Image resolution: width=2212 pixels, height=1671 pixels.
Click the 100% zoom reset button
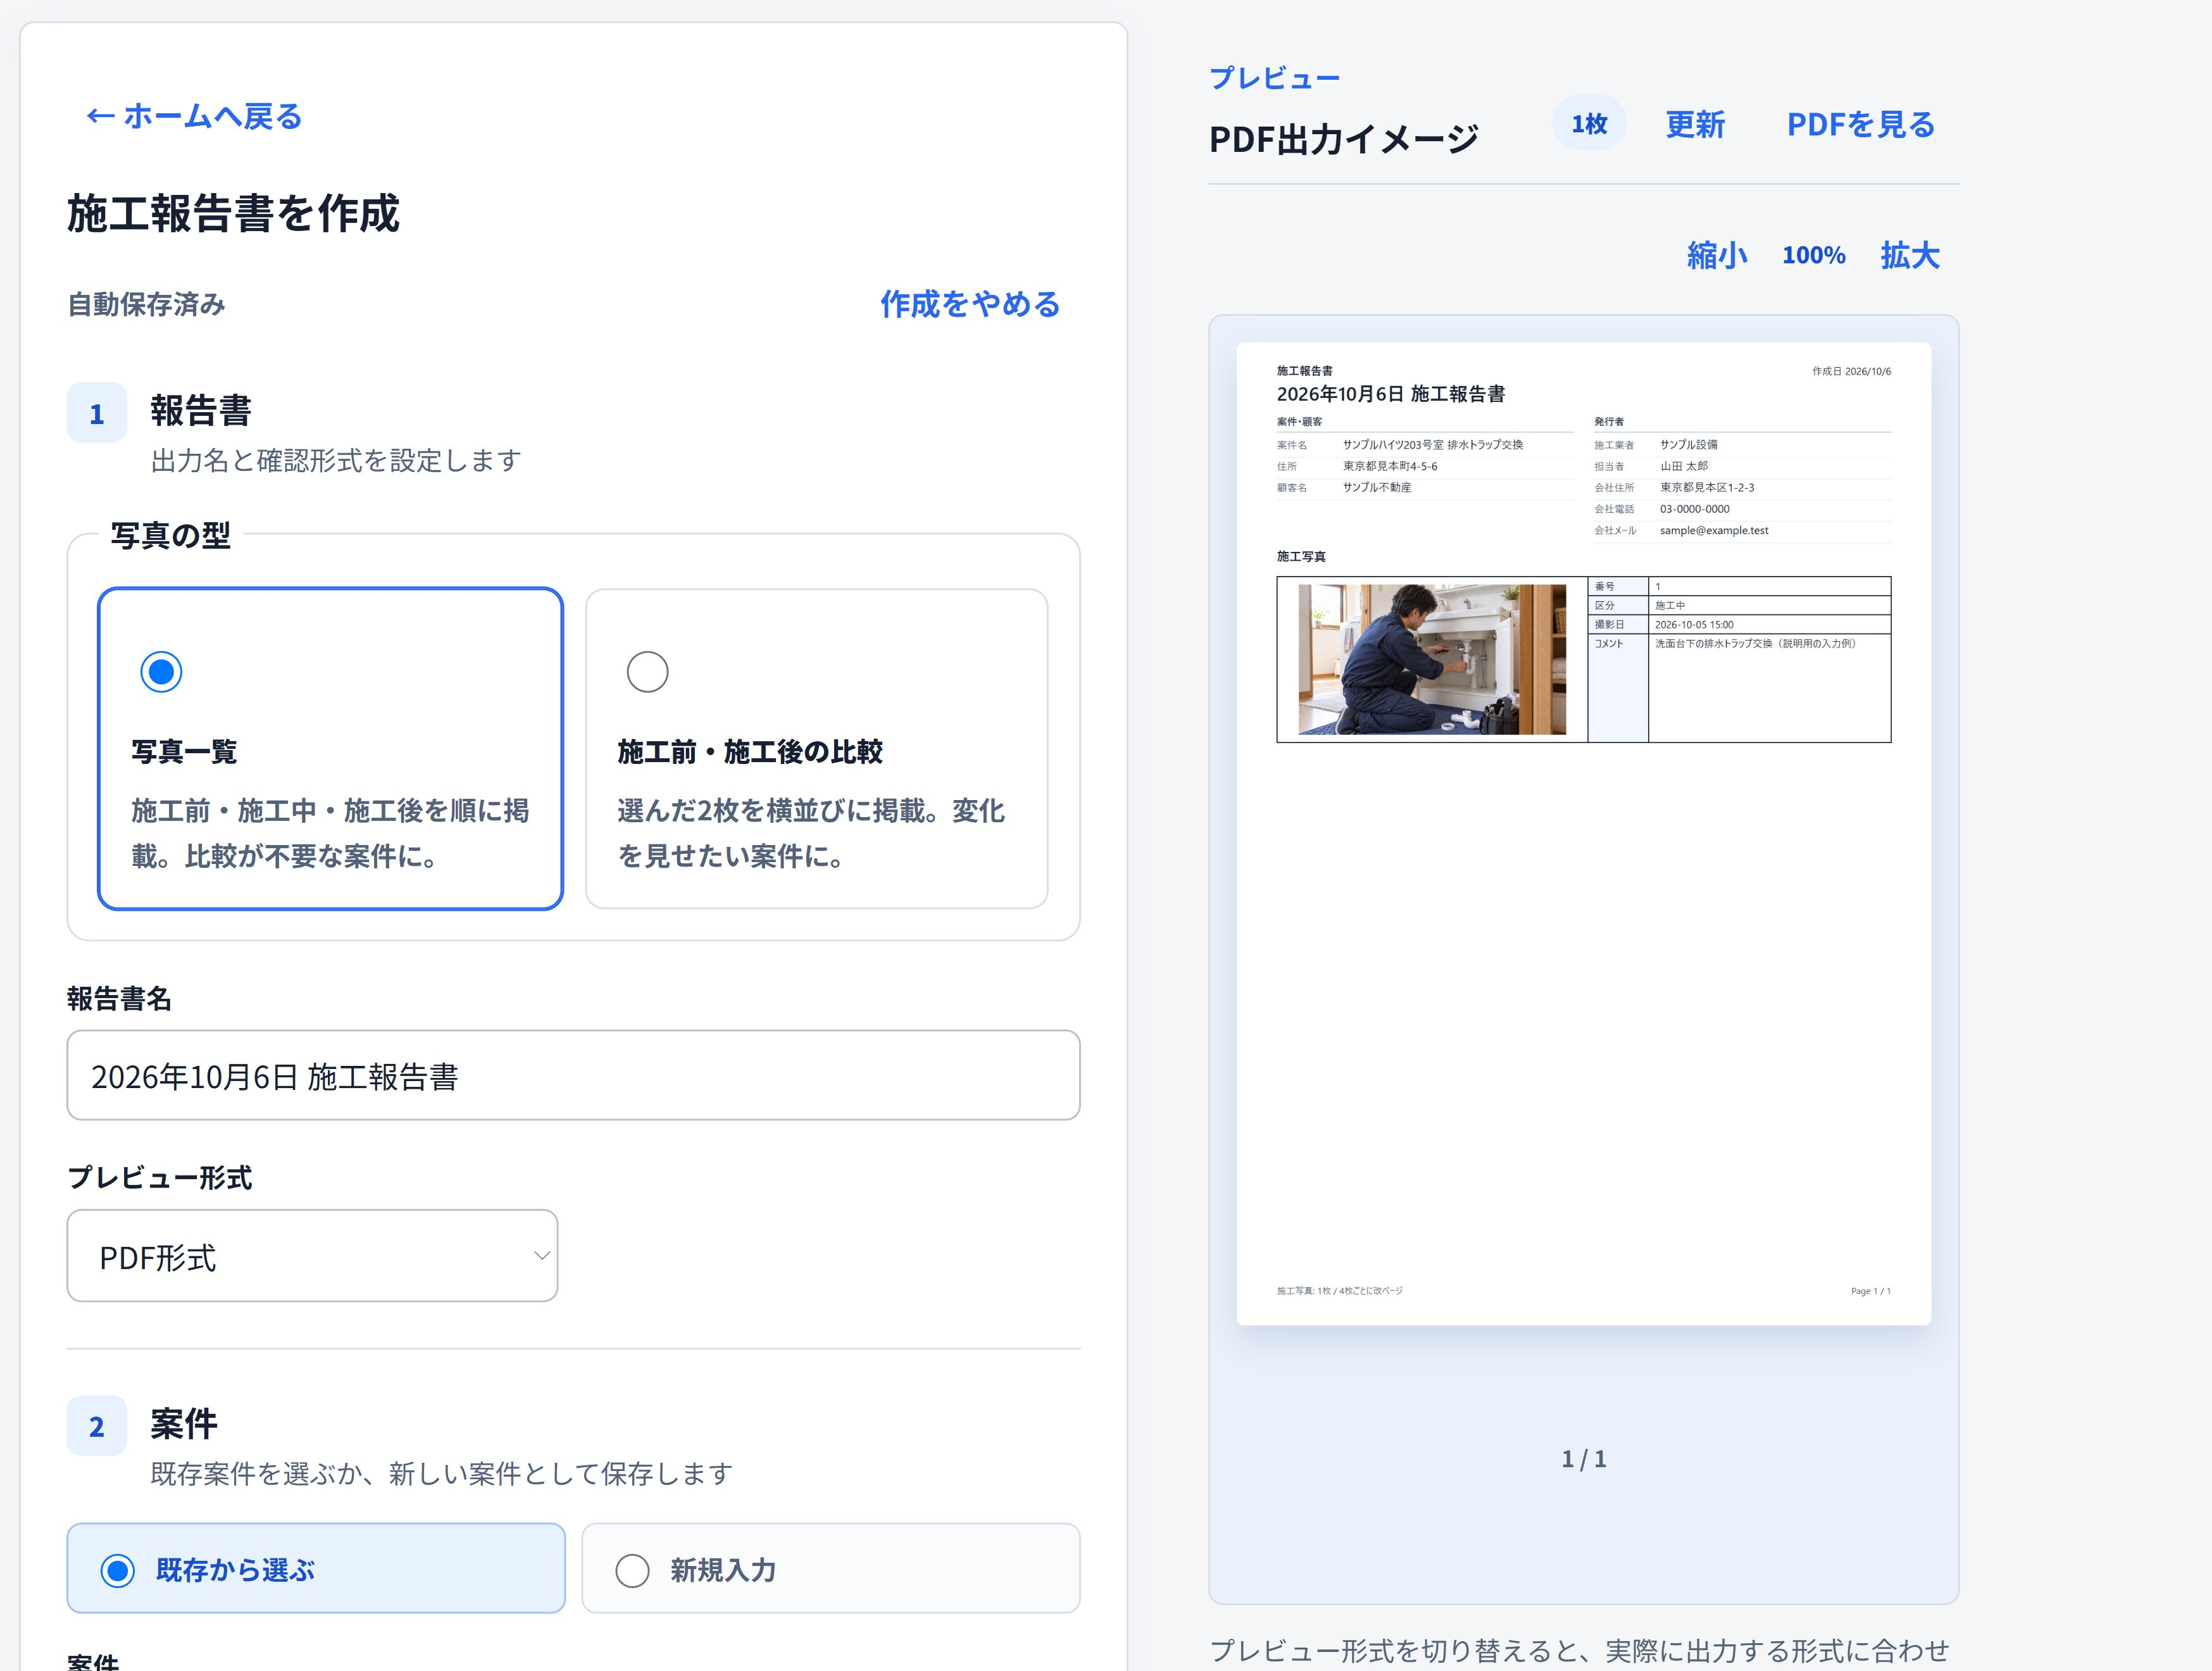(1813, 255)
